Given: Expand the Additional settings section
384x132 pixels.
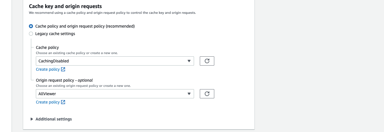Looking at the screenshot, I should [x=53, y=119].
